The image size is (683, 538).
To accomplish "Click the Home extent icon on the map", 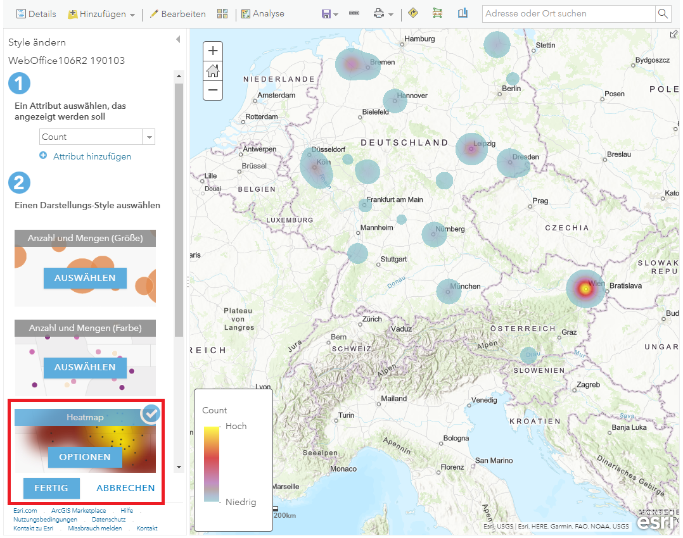I will point(212,71).
